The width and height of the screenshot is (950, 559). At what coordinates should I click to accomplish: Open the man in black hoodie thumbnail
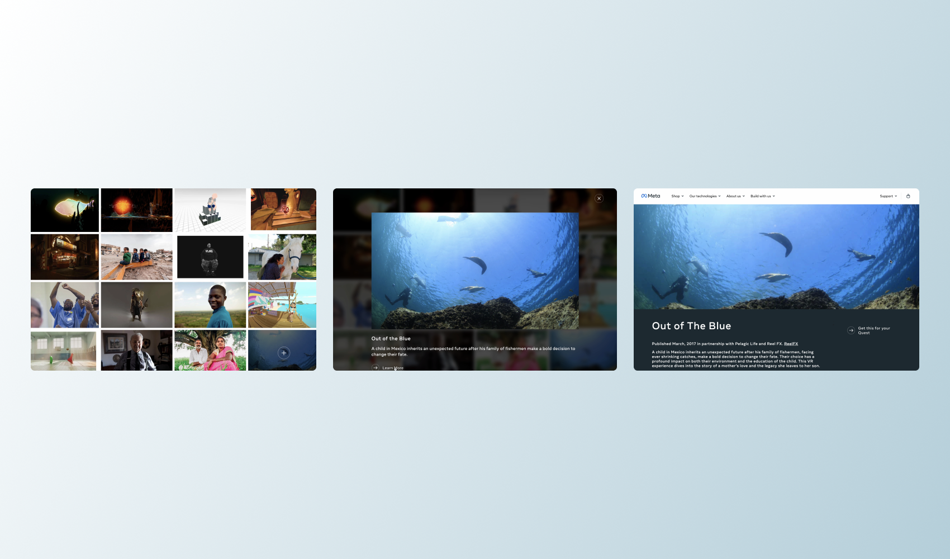(210, 257)
